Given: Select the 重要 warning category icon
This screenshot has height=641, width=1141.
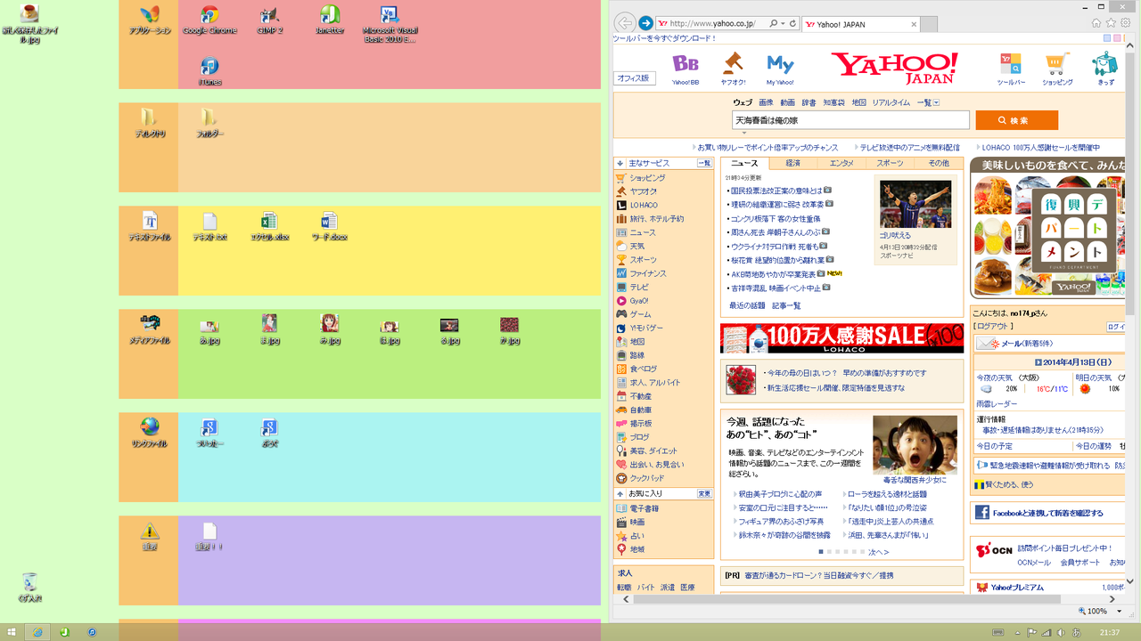Looking at the screenshot, I should pyautogui.click(x=150, y=536).
